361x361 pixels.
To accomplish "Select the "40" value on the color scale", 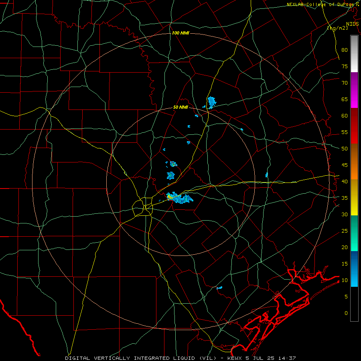I will (345, 182).
